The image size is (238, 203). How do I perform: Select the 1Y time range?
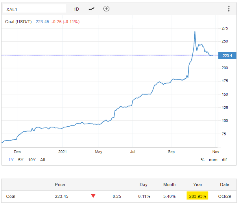[x=11, y=160]
